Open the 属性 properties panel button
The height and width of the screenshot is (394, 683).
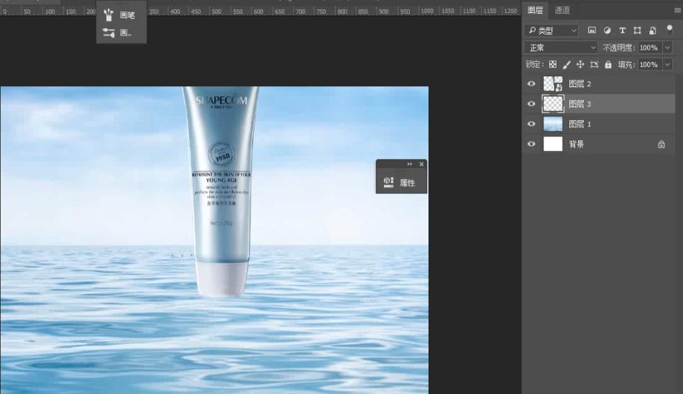(401, 183)
